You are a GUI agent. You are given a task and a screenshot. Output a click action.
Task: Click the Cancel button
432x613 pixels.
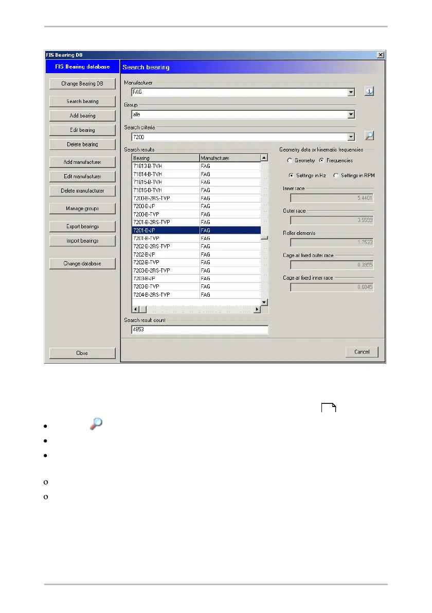point(362,352)
